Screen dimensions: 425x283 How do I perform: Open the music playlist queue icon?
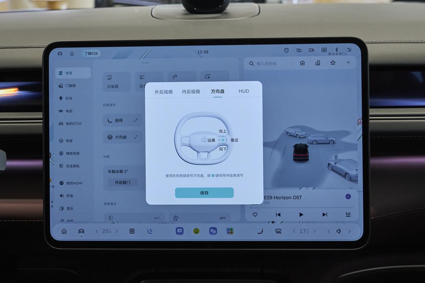point(348,215)
